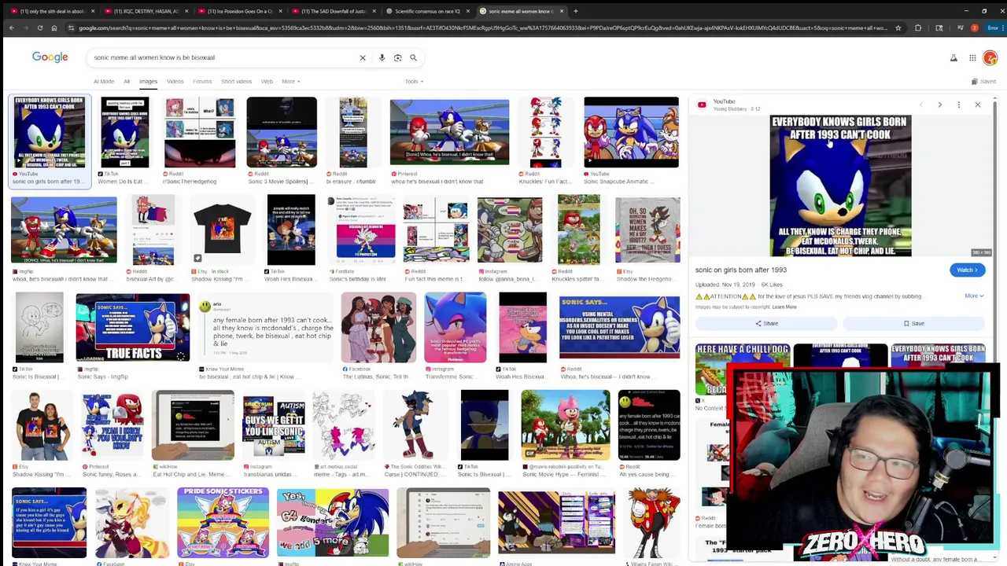Image resolution: width=1007 pixels, height=566 pixels.
Task: Close the 'Scientific consensus on race' tab
Action: (469, 11)
